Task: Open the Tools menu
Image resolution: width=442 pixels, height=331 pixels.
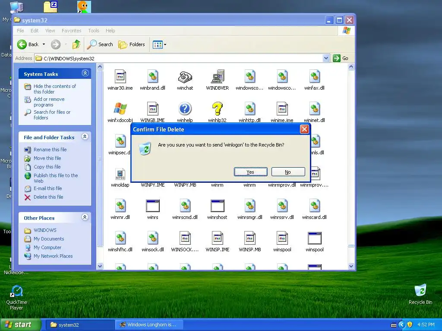Action: (x=93, y=31)
